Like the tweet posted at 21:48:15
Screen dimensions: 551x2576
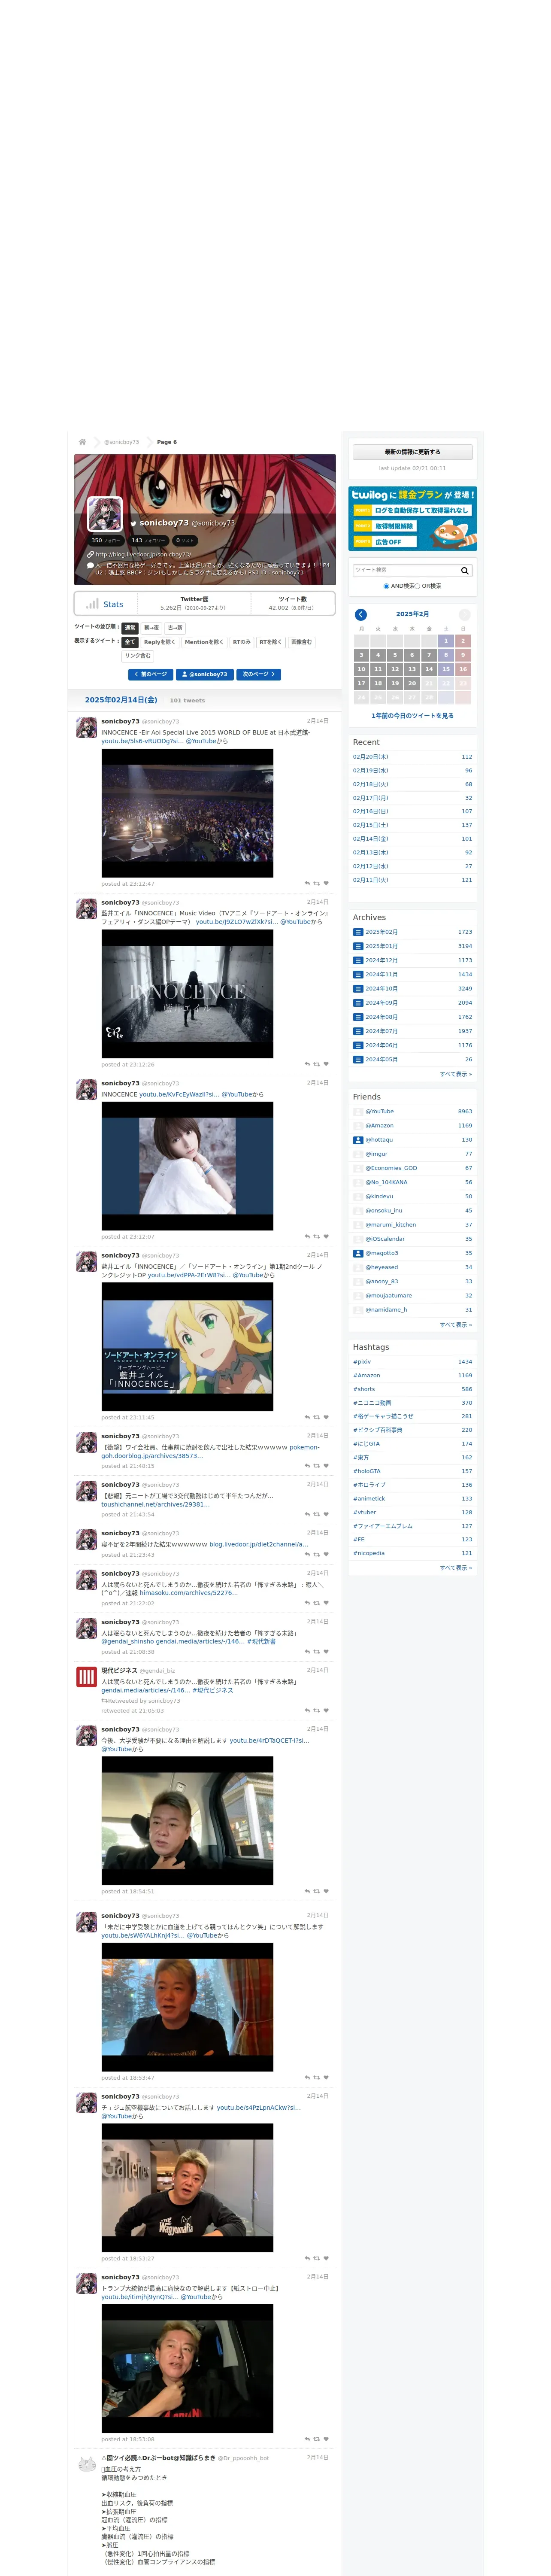click(326, 1466)
